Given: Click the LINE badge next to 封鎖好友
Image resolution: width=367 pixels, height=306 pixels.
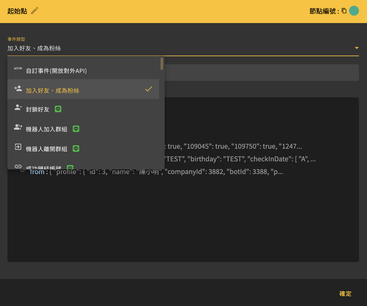Looking at the screenshot, I should (58, 109).
